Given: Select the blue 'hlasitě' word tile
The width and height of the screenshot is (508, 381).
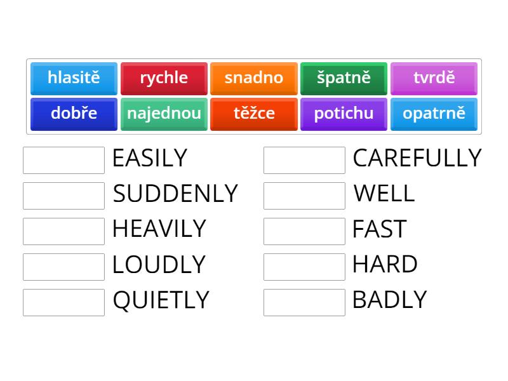Looking at the screenshot, I should click(x=74, y=78).
